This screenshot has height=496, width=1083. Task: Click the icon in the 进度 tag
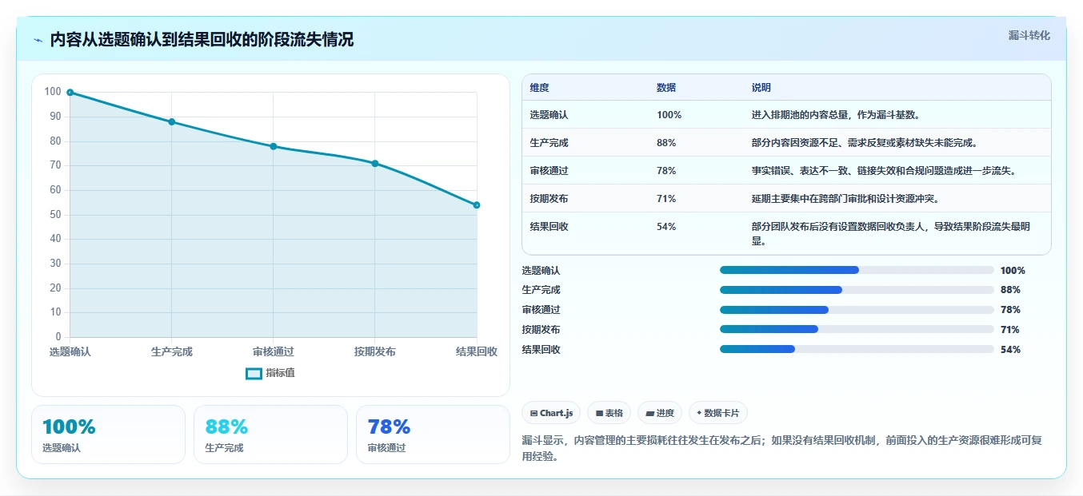point(650,413)
